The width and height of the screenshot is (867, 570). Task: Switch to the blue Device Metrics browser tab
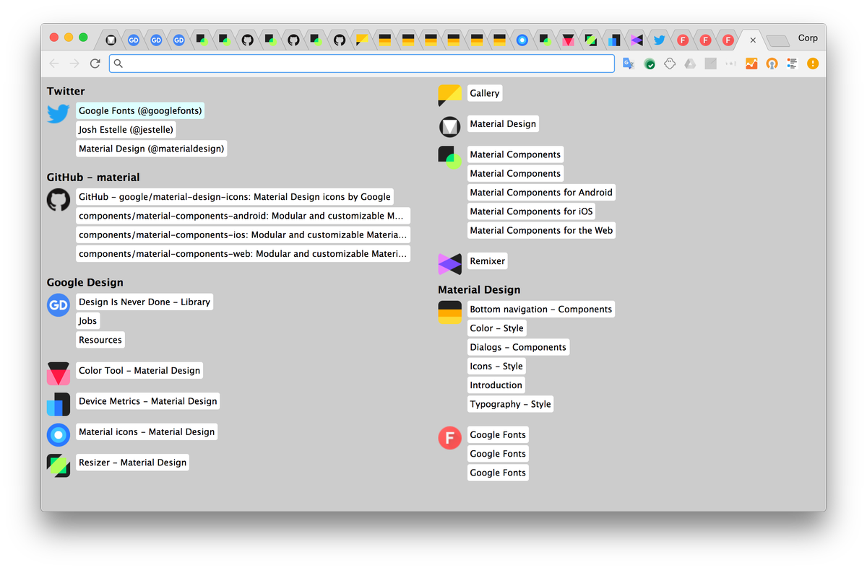click(613, 40)
